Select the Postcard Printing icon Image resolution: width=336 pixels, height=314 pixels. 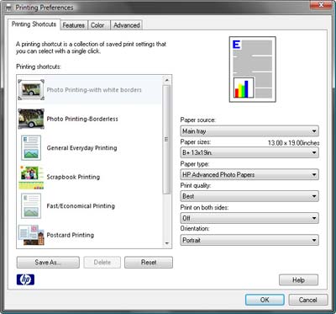click(31, 235)
